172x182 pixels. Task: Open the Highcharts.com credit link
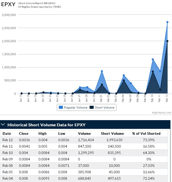click(x=161, y=113)
